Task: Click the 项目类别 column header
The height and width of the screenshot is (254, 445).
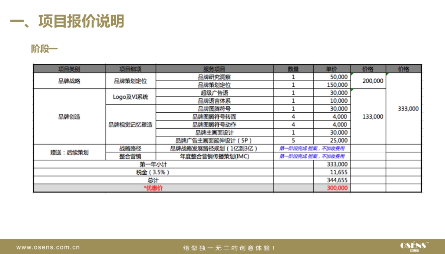Action: 70,68
